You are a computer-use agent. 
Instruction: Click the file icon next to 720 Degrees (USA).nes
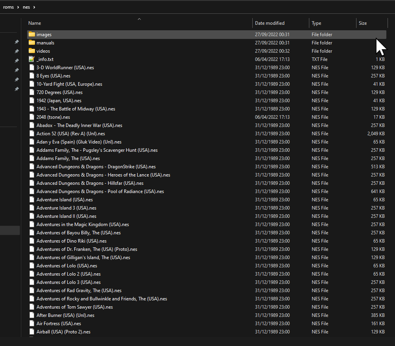coord(32,92)
